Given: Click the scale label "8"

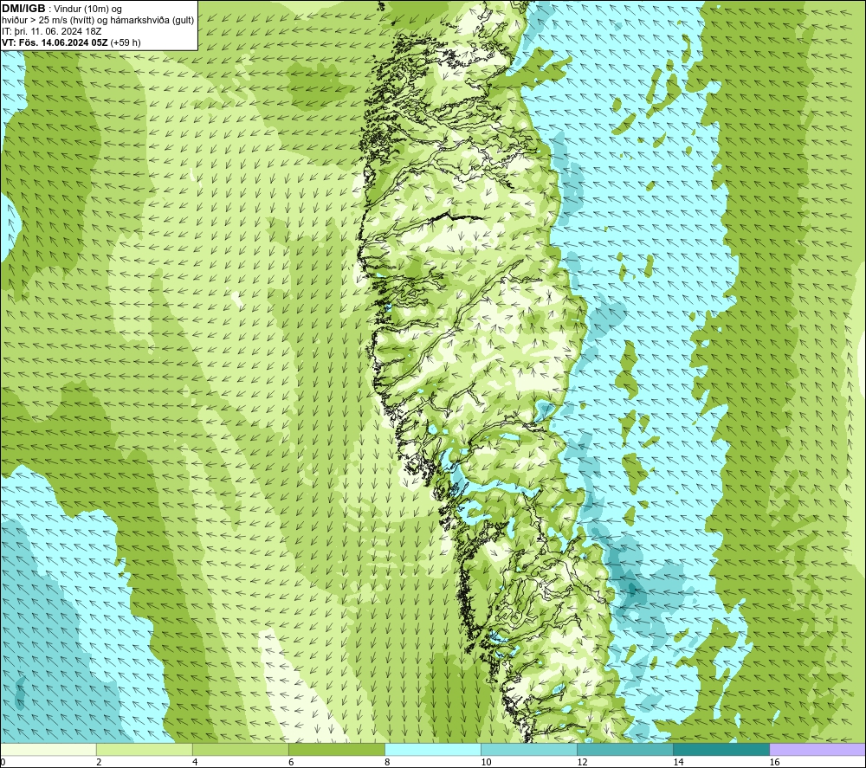Looking at the screenshot, I should (x=387, y=762).
